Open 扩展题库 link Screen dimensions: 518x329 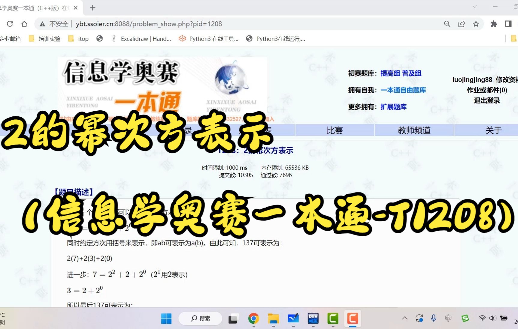pyautogui.click(x=393, y=107)
